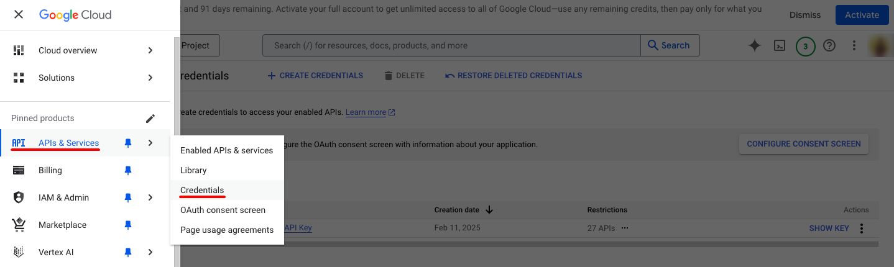Viewport: 894px width, 267px height.
Task: Expand the Cloud overview submenu arrow
Action: [150, 50]
